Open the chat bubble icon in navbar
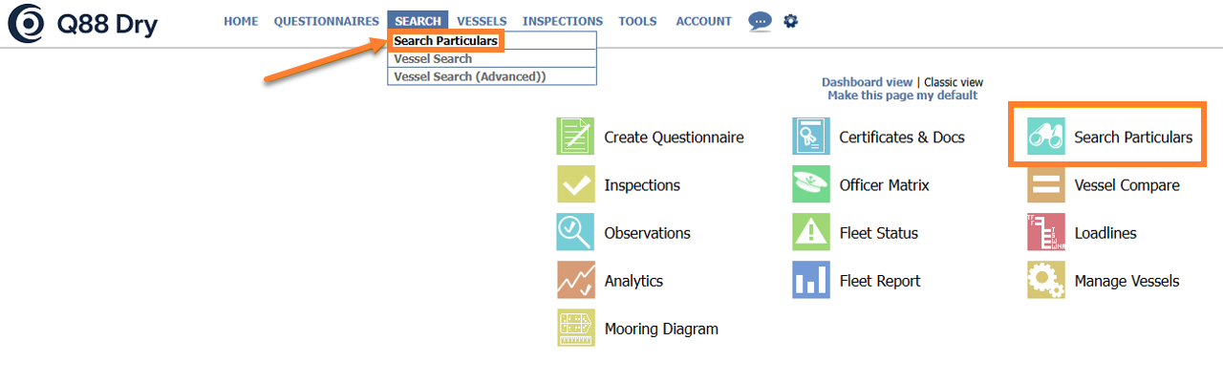The image size is (1223, 383). [760, 21]
